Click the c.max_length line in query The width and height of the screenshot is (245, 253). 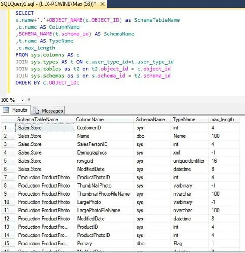click(35, 48)
